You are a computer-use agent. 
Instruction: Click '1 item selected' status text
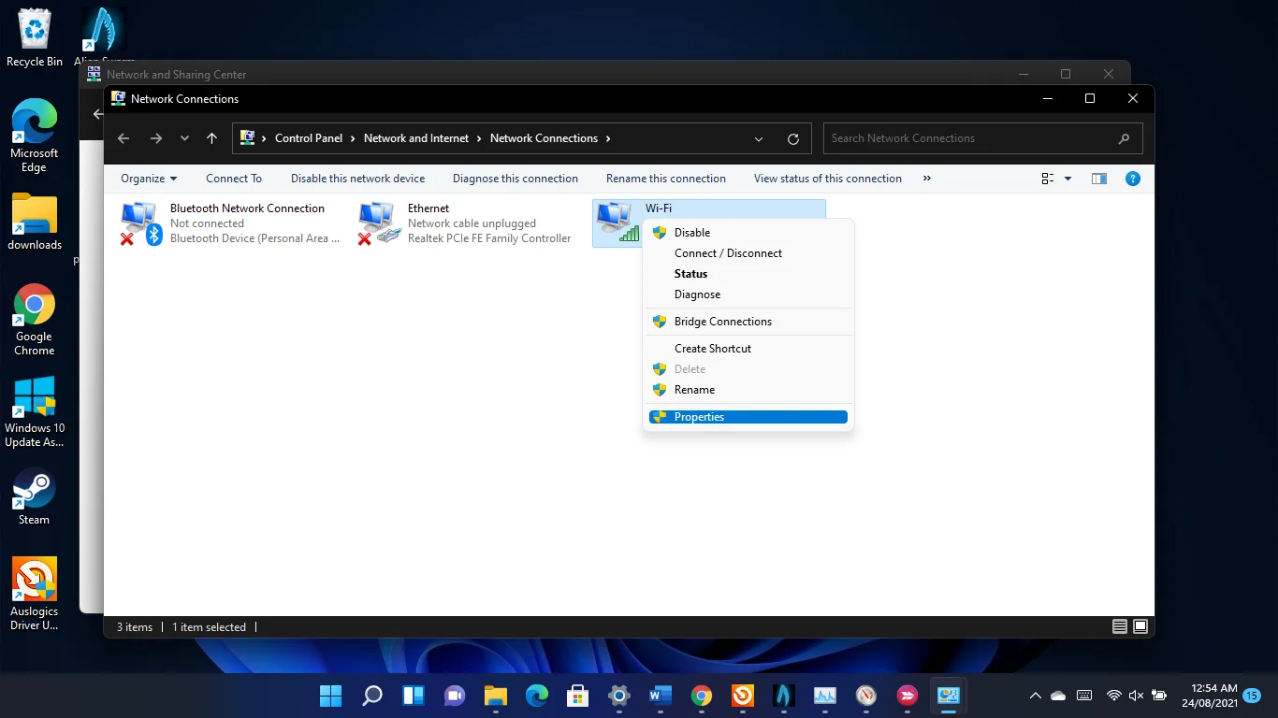209,627
